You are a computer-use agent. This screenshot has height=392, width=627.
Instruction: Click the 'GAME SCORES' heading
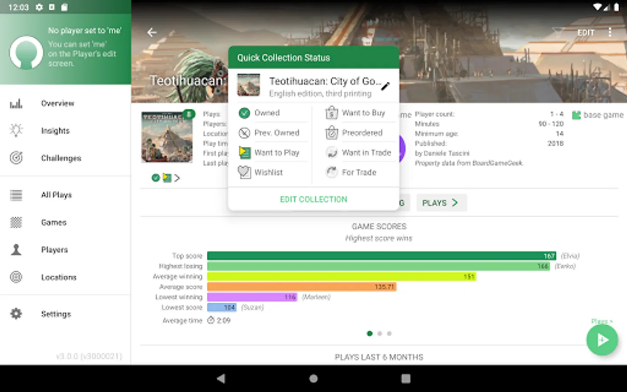pyautogui.click(x=379, y=226)
